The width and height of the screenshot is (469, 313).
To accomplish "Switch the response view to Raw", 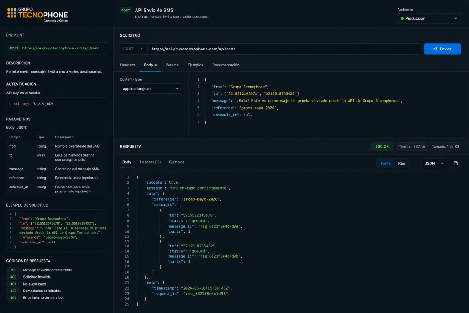I will coord(402,164).
